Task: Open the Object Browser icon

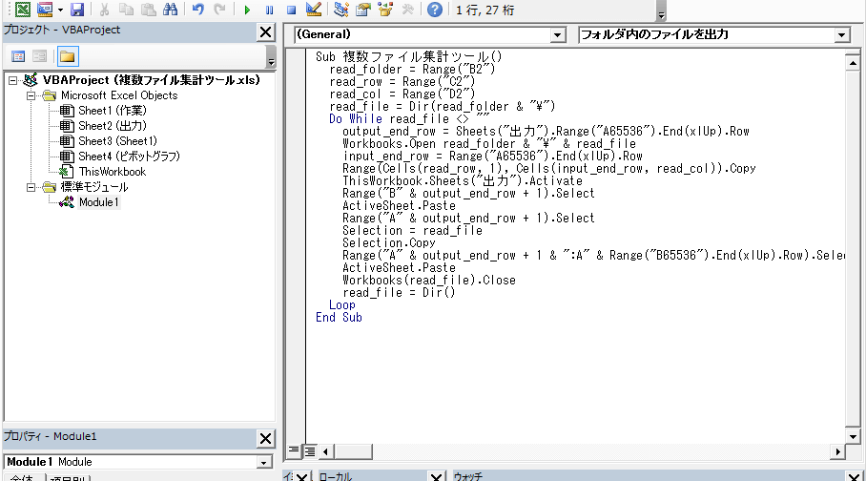Action: pos(385,10)
